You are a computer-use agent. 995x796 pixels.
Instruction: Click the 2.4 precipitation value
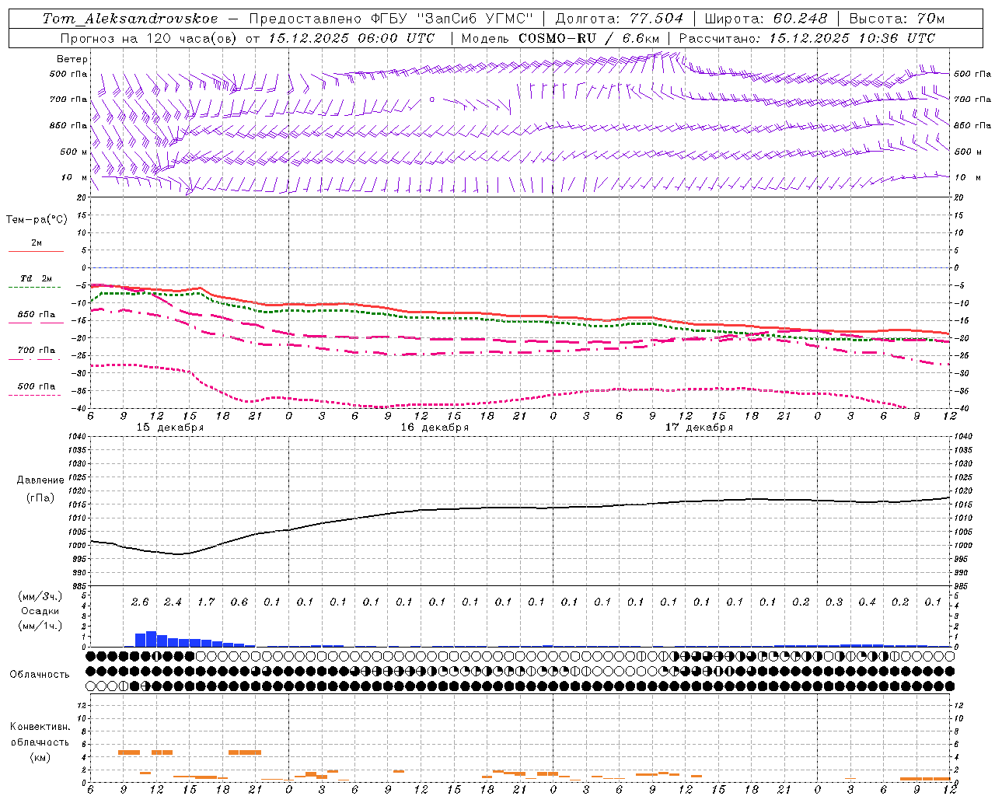(173, 602)
